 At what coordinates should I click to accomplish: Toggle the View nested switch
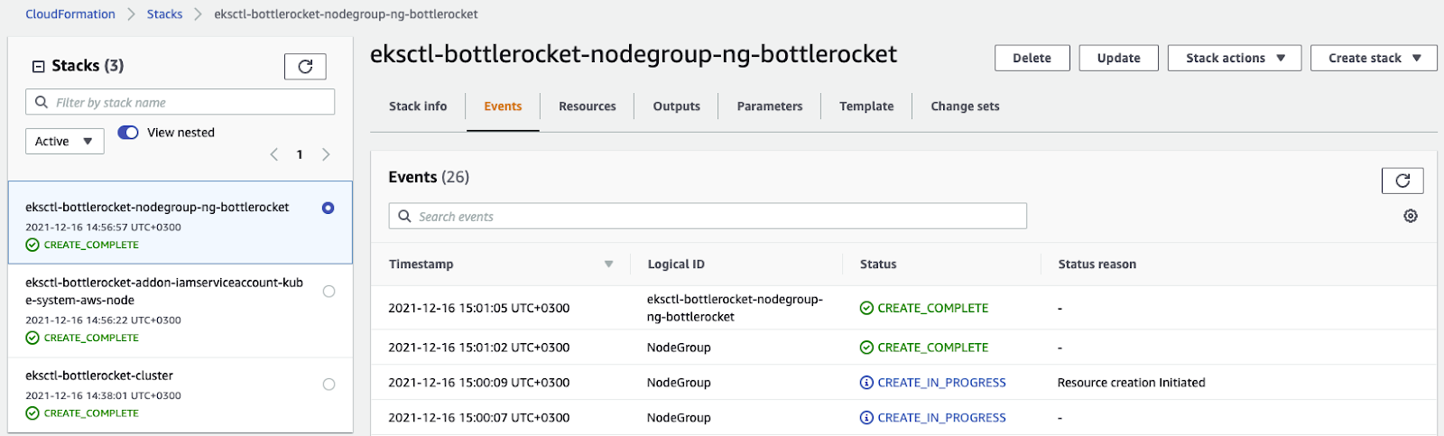[x=128, y=133]
